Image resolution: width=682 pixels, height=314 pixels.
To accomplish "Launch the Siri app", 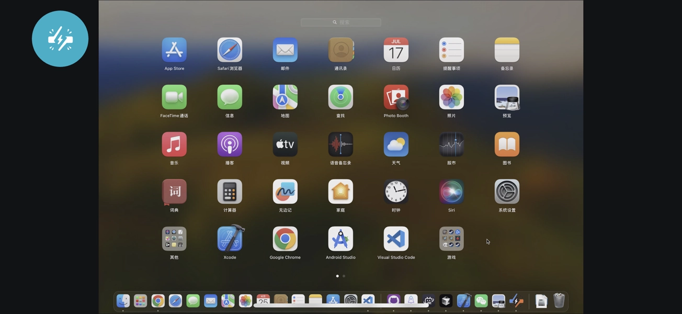I will (451, 192).
